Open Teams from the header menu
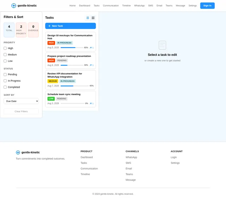The height and width of the screenshot is (200, 226). click(169, 6)
